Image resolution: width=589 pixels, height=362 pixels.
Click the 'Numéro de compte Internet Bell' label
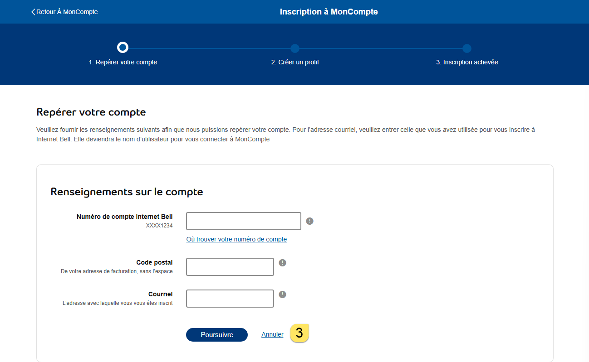pos(124,217)
